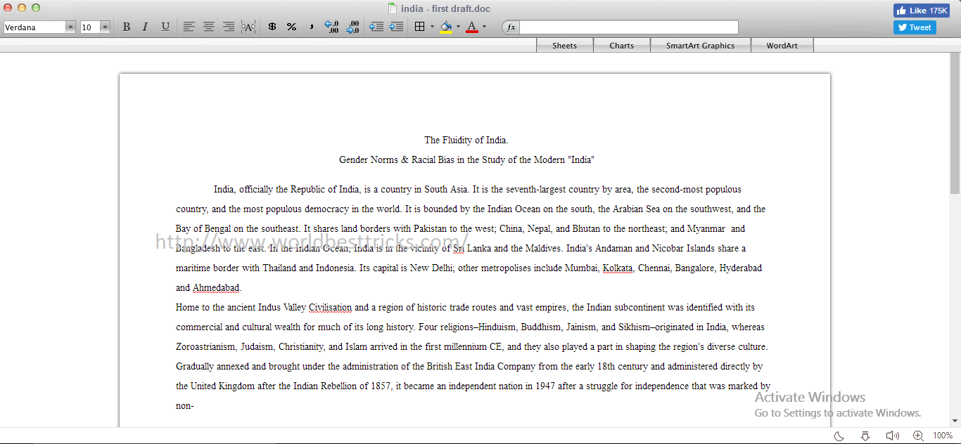The width and height of the screenshot is (961, 444).
Task: Click the 'Gender Norms & Racial Bias' subtitle line
Action: pyautogui.click(x=466, y=160)
